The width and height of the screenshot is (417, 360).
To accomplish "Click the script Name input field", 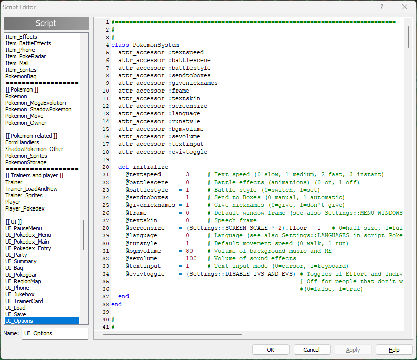I will pyautogui.click(x=55, y=334).
